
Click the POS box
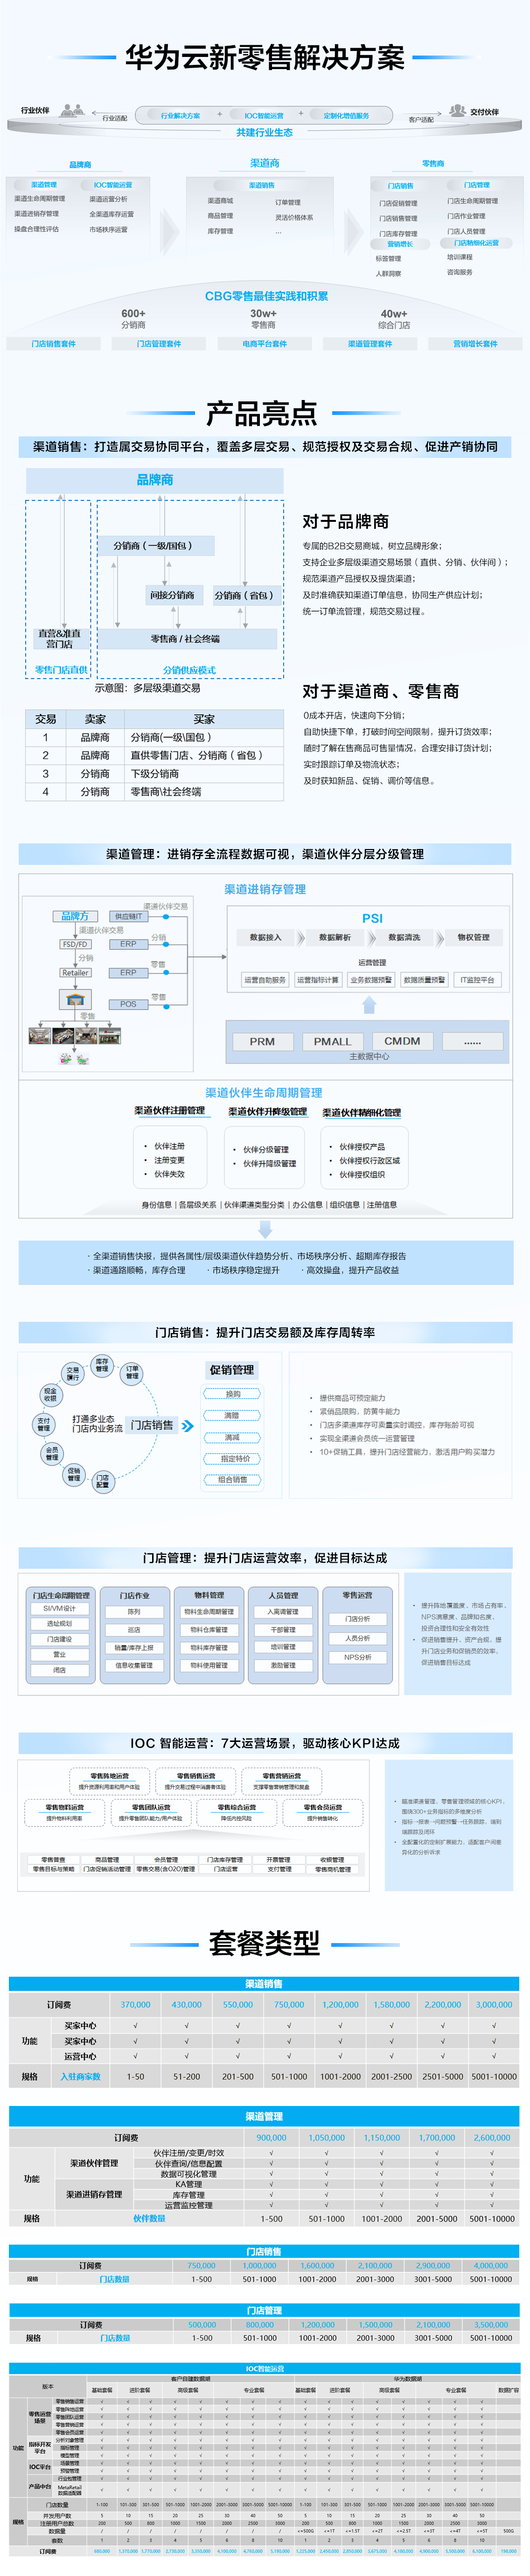click(128, 1004)
